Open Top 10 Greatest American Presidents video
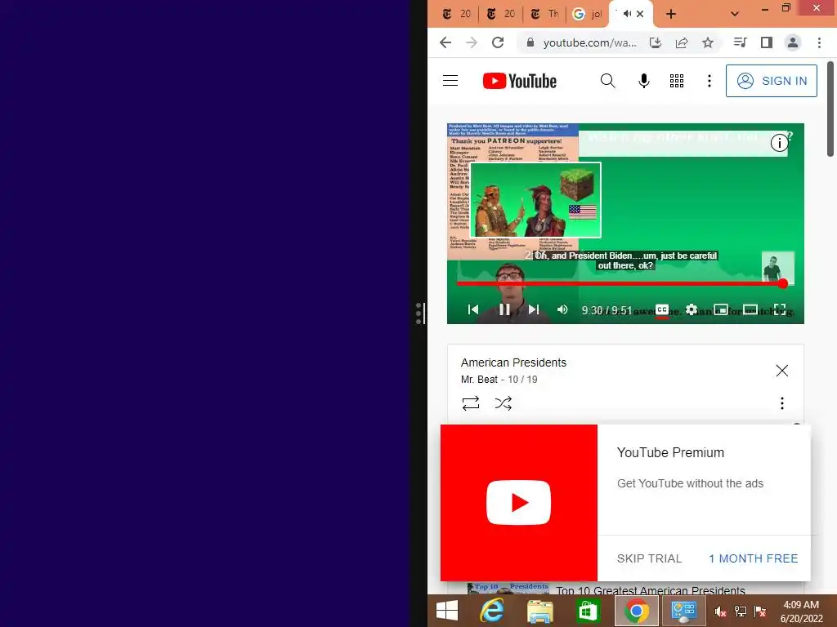Viewport: 837px width, 627px height. pyautogui.click(x=650, y=589)
